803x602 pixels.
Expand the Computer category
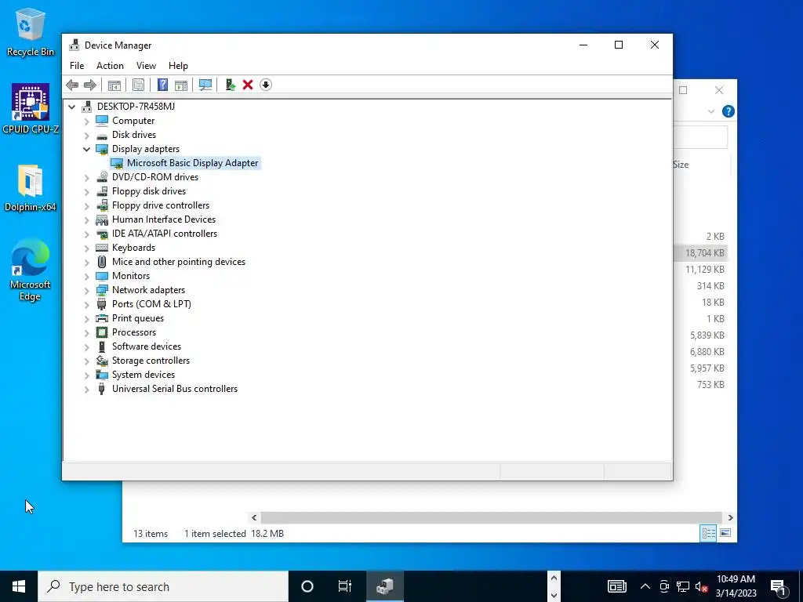pyautogui.click(x=86, y=121)
